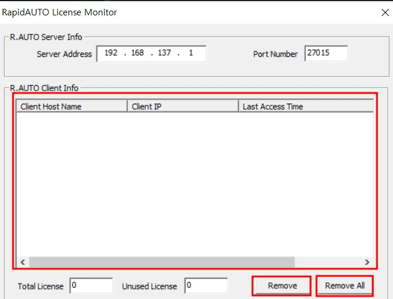Select the 168 octet in Server Address
The width and height of the screenshot is (393, 299).
pos(138,53)
